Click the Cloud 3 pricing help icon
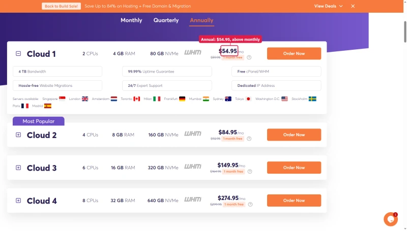Viewport: 407px width, 231px height. pyautogui.click(x=250, y=172)
